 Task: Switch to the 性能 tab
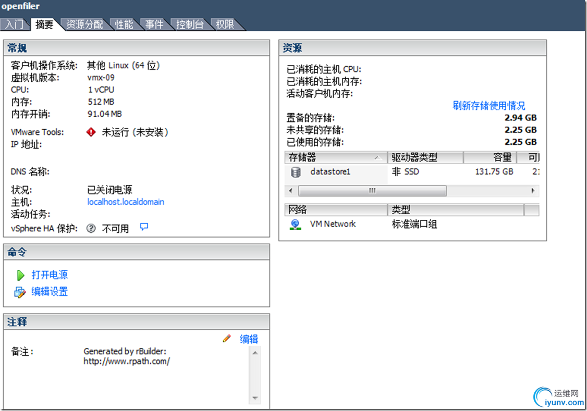[124, 24]
